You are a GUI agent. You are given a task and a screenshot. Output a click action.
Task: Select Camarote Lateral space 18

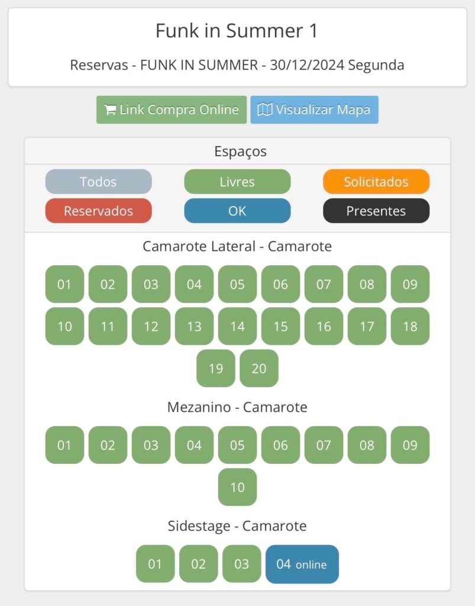click(410, 326)
